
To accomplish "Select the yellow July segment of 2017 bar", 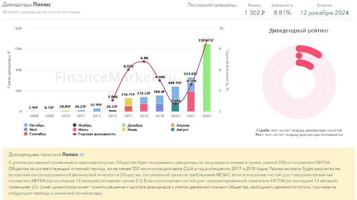I will click(x=128, y=102).
